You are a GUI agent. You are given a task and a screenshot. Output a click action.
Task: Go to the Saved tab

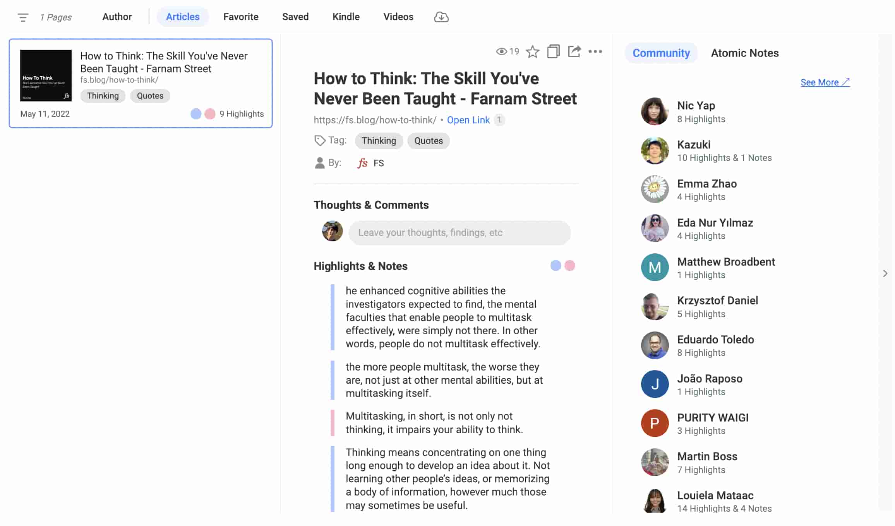[295, 17]
